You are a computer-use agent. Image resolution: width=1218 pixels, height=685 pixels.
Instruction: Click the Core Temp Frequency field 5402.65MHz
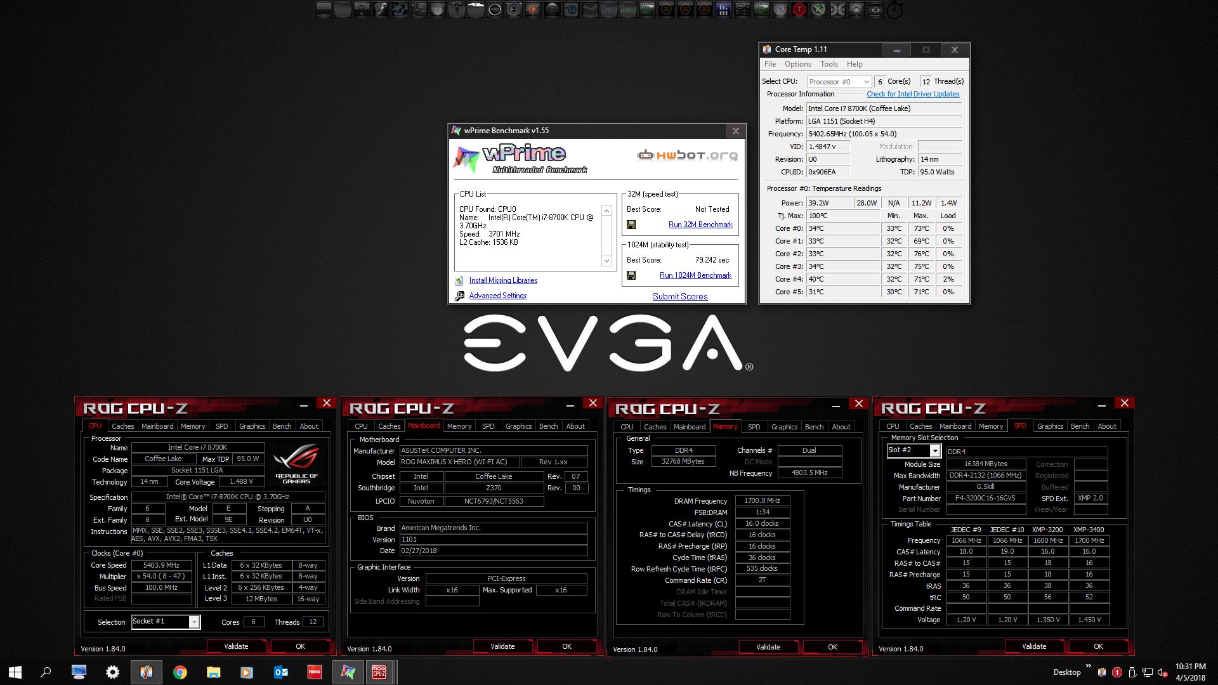[884, 134]
